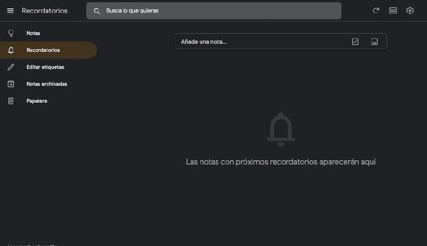Viewport: 427px width, 246px height.
Task: Click the 'Añade una nota...' field
Action: [x=256, y=41]
